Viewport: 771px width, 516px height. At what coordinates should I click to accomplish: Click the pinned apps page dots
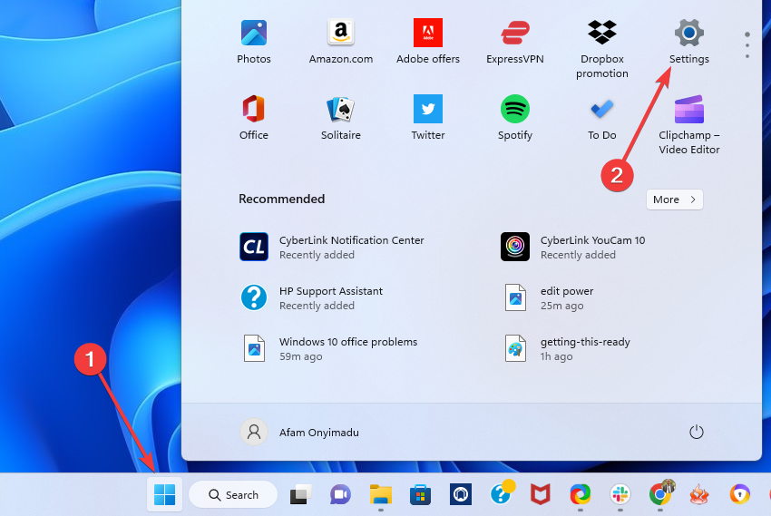point(747,45)
